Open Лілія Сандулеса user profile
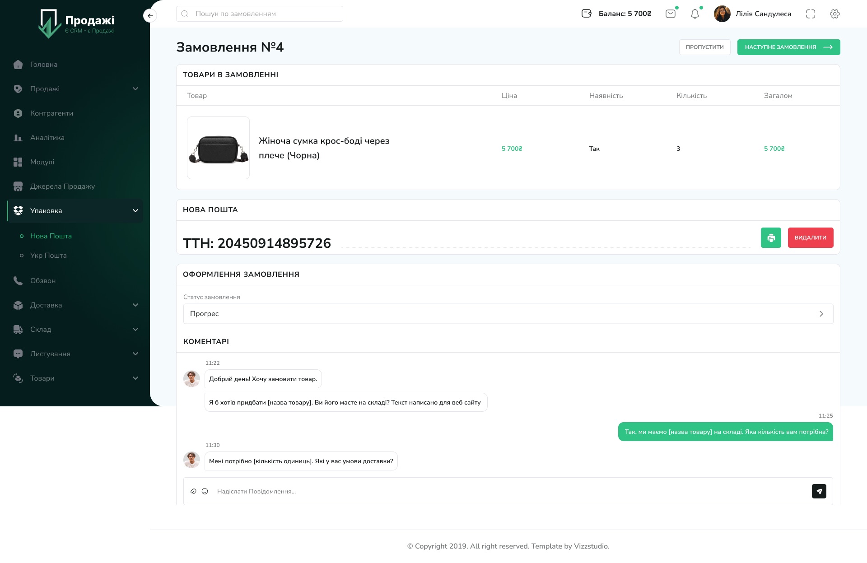The height and width of the screenshot is (563, 867). [x=763, y=14]
